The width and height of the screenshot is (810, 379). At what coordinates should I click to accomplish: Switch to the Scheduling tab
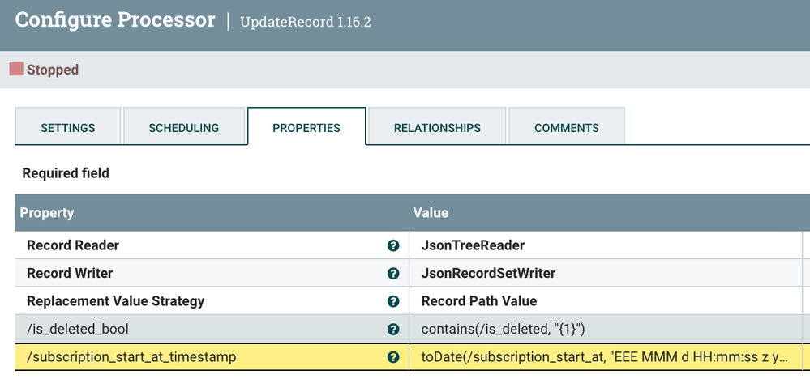184,126
